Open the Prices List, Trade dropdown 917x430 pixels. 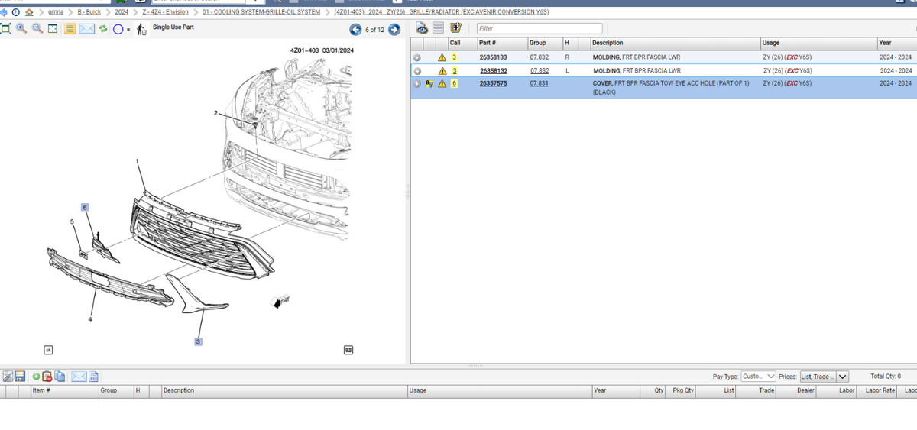click(824, 377)
